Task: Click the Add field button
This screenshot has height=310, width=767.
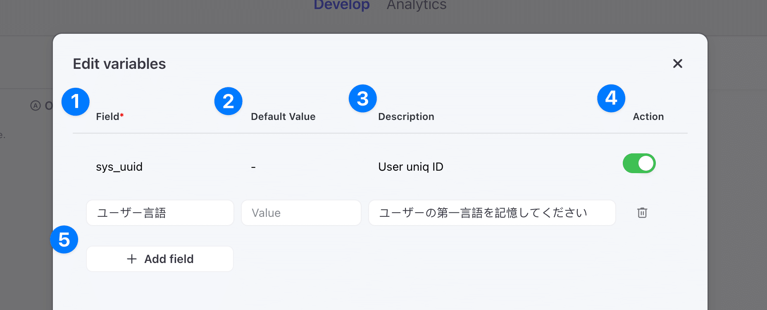Action: (x=160, y=259)
